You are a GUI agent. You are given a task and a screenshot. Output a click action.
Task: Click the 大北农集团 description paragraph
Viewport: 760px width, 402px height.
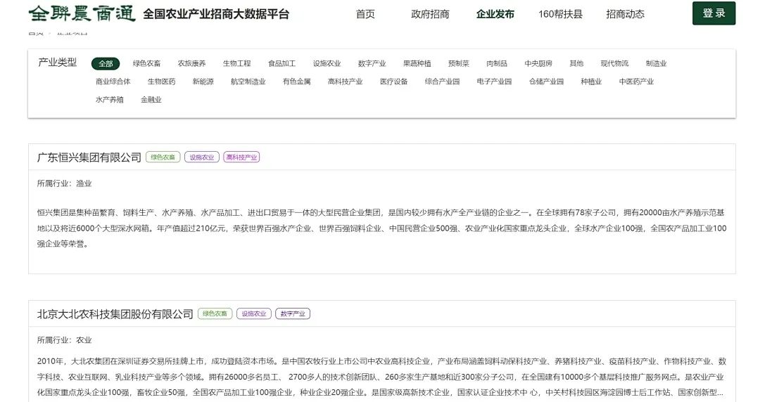[x=382, y=377]
